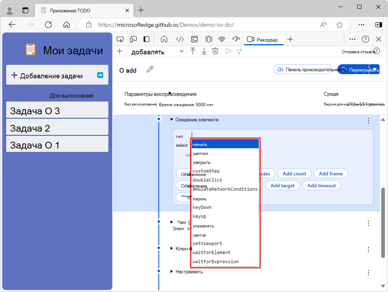Choose 'управлять' option in list
The width and height of the screenshot is (388, 292).
[225, 226]
